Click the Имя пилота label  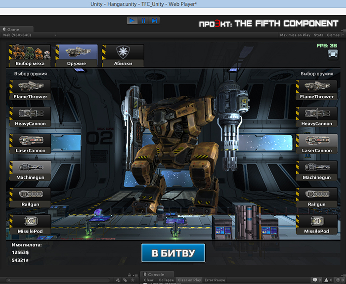coord(27,245)
